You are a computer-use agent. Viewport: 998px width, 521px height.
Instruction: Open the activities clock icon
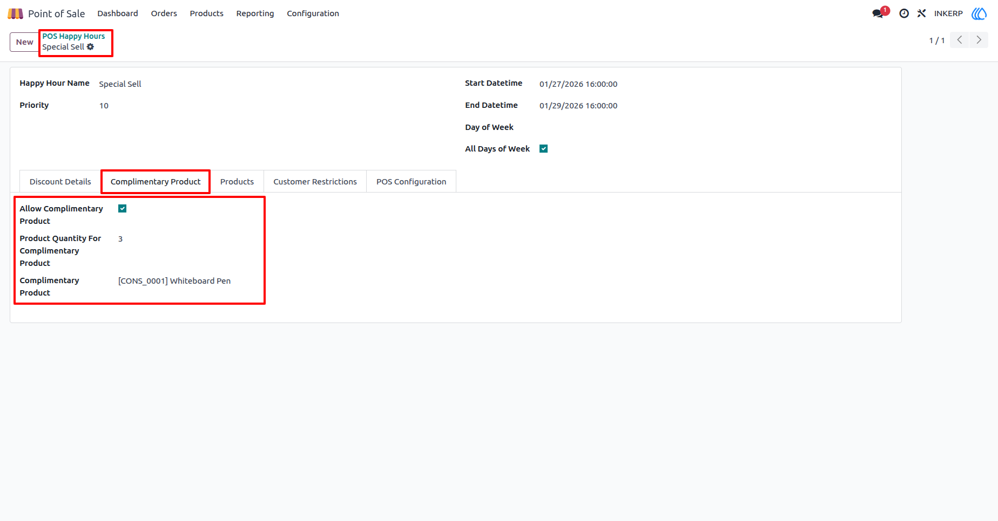[x=904, y=13]
